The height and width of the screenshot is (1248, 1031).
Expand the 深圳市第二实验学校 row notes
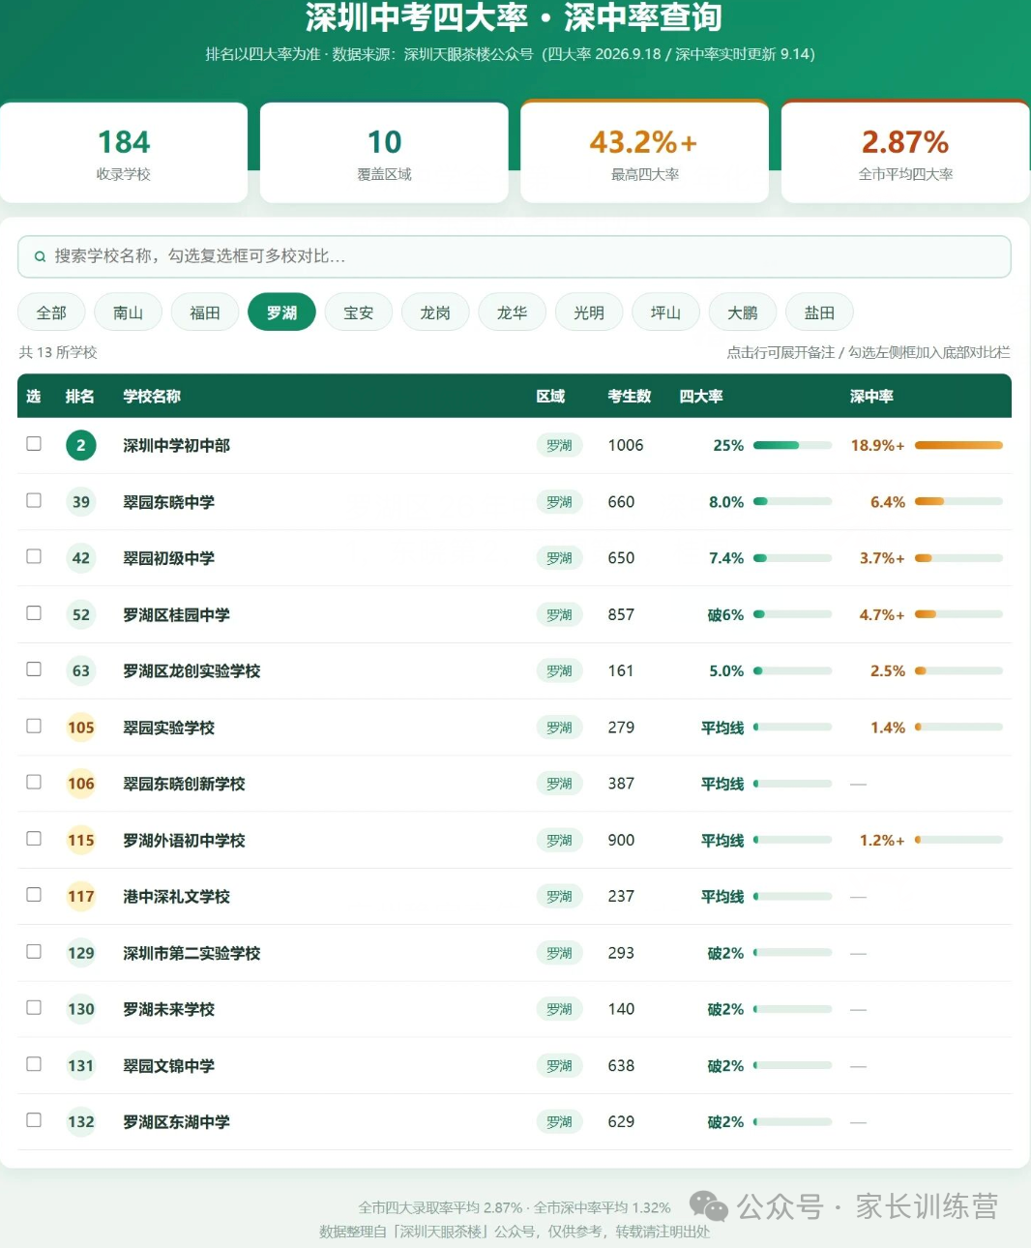coord(515,953)
